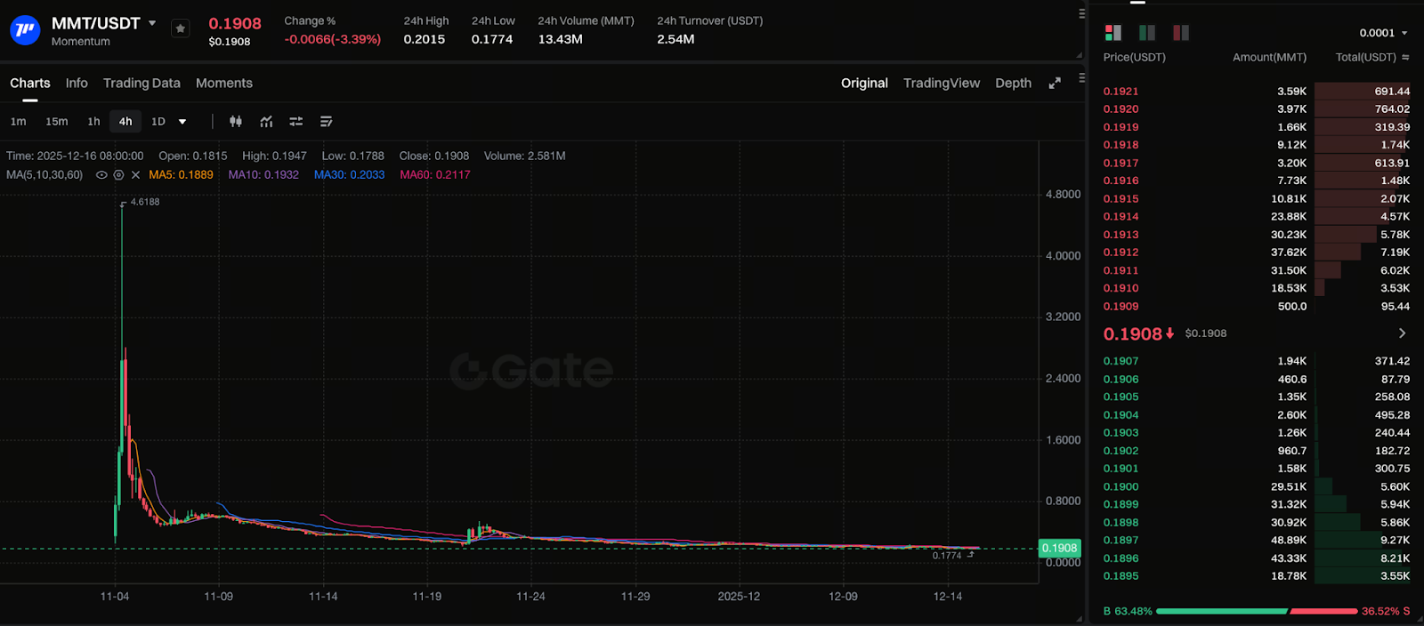Image resolution: width=1424 pixels, height=626 pixels.
Task: Click the buy/sell ratio bar red section
Action: (1324, 611)
